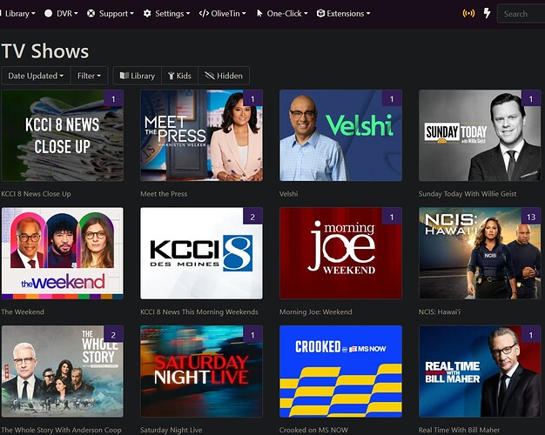Click the Hidden crossed-eye icon
The width and height of the screenshot is (545, 435).
[210, 76]
